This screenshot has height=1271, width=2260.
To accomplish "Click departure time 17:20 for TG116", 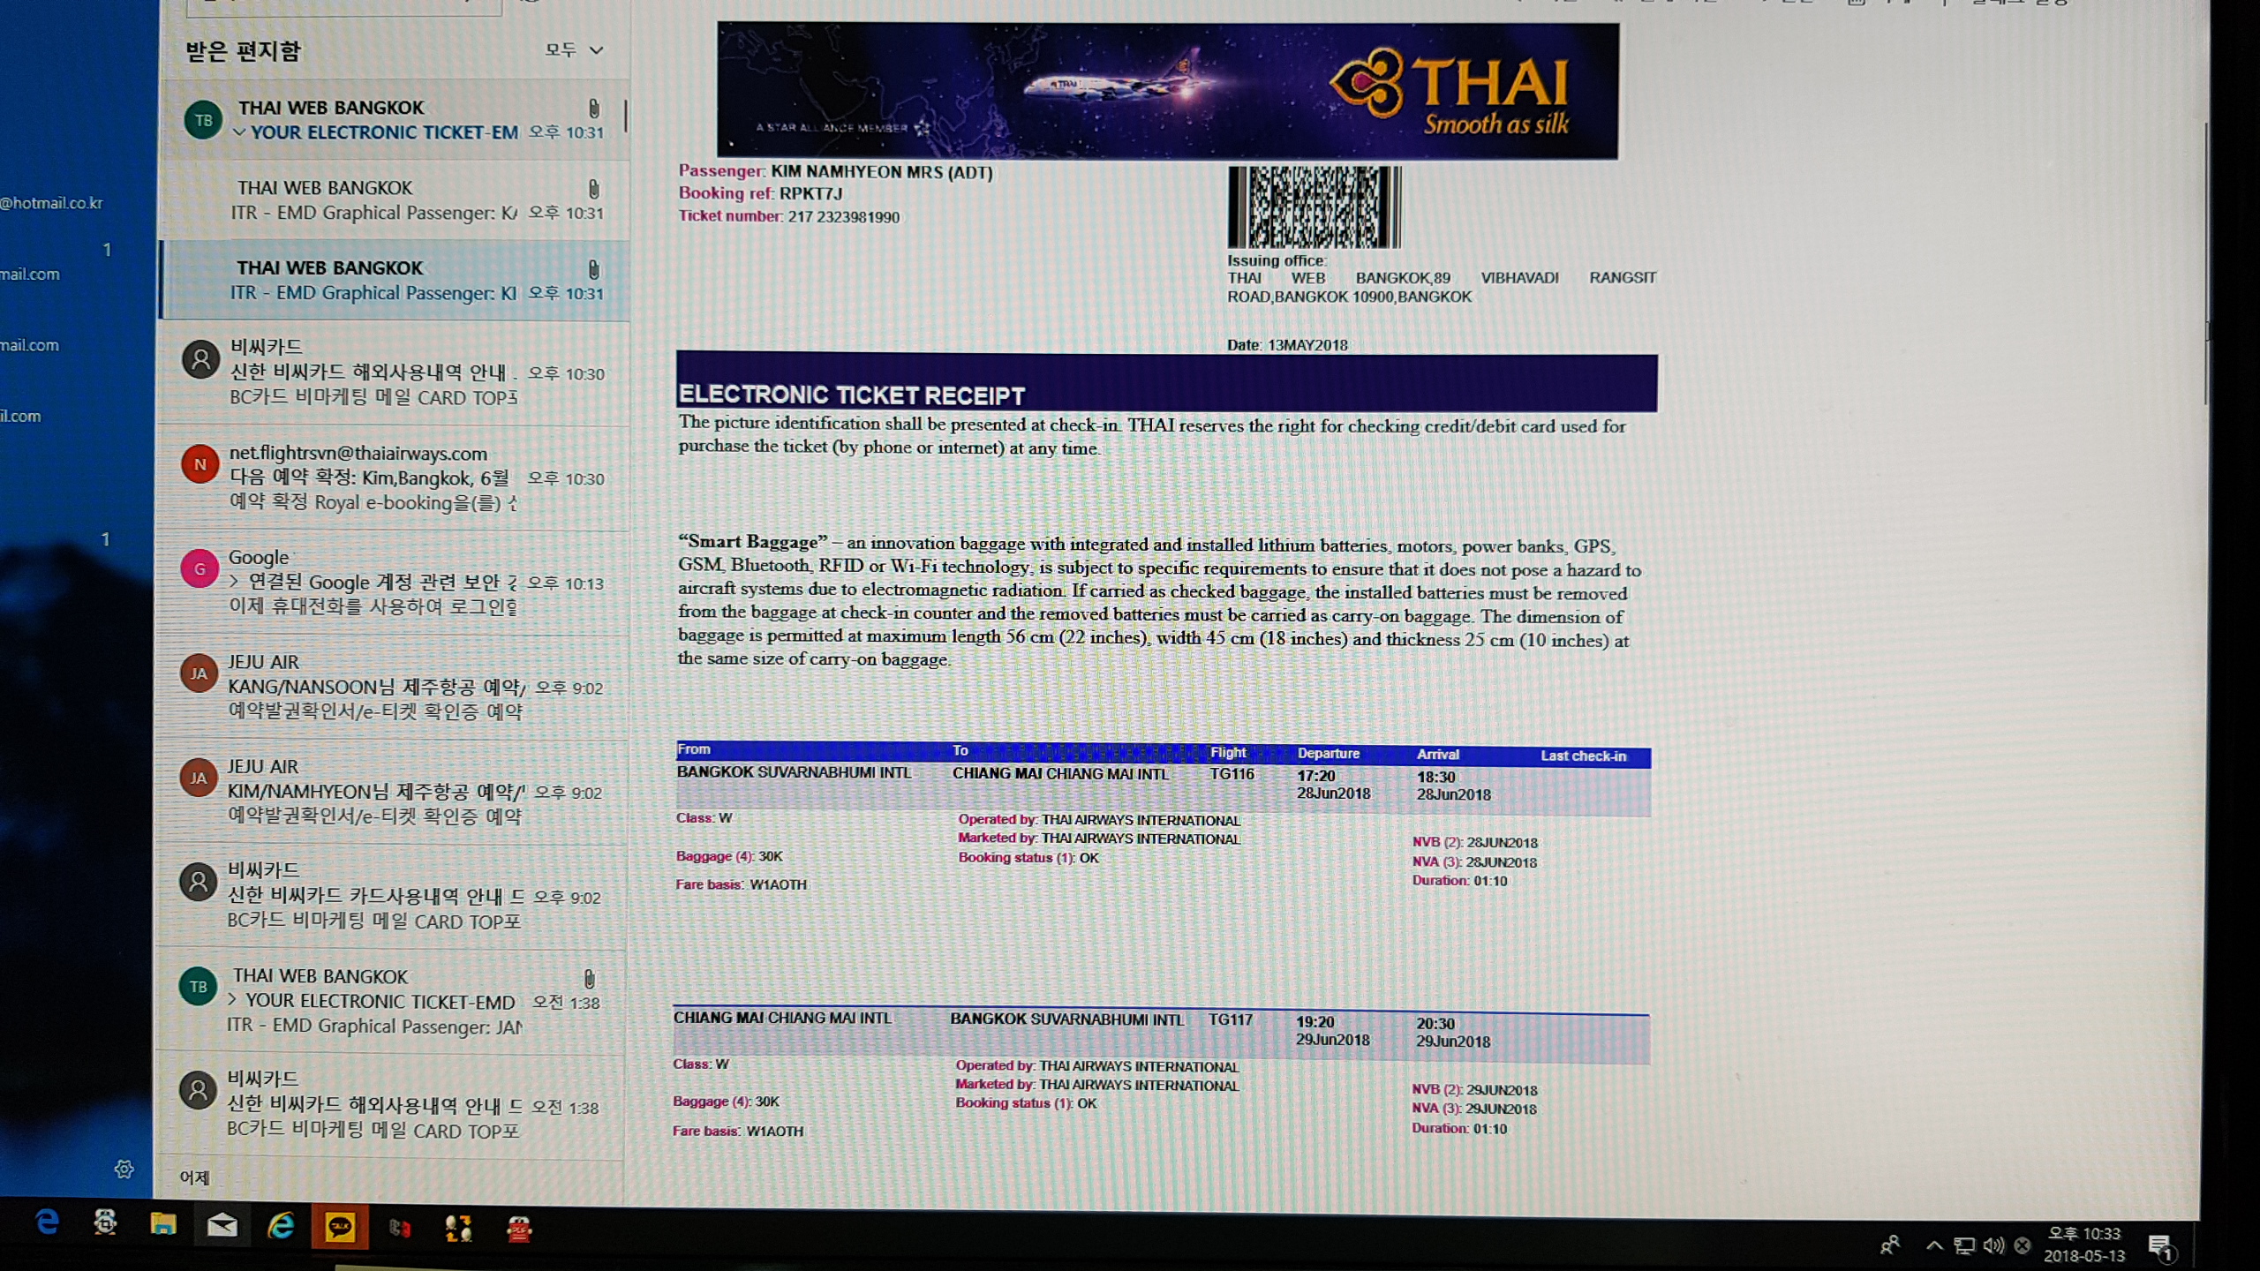I will (x=1315, y=776).
